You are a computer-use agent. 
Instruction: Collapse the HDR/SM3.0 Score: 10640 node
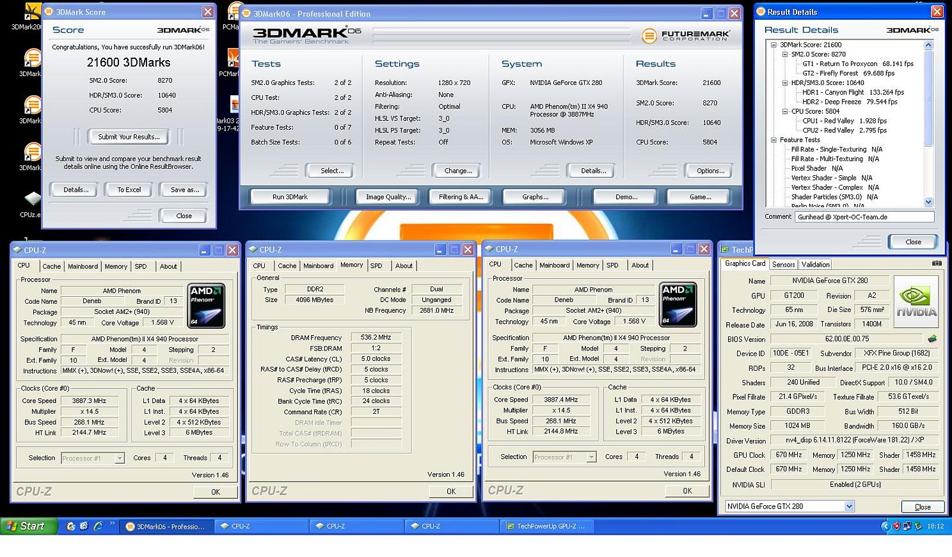785,82
